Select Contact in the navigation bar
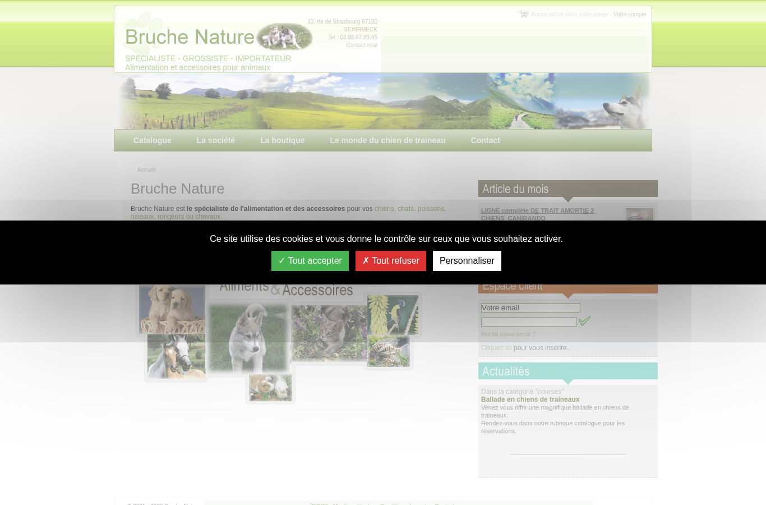 485,140
